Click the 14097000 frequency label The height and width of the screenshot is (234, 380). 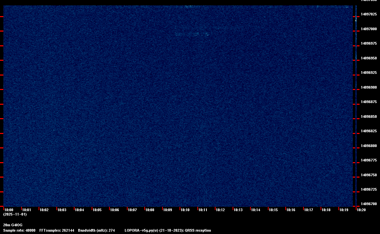(x=369, y=29)
